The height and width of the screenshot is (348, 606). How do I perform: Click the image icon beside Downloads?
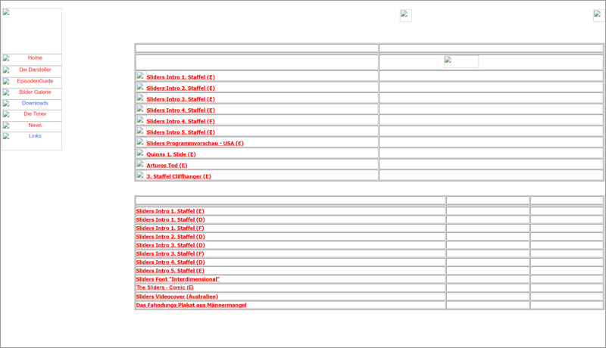coord(6,104)
